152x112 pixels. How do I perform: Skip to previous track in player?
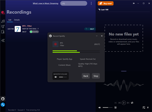click(119, 103)
